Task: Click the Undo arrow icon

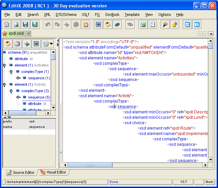Action: 48,25
